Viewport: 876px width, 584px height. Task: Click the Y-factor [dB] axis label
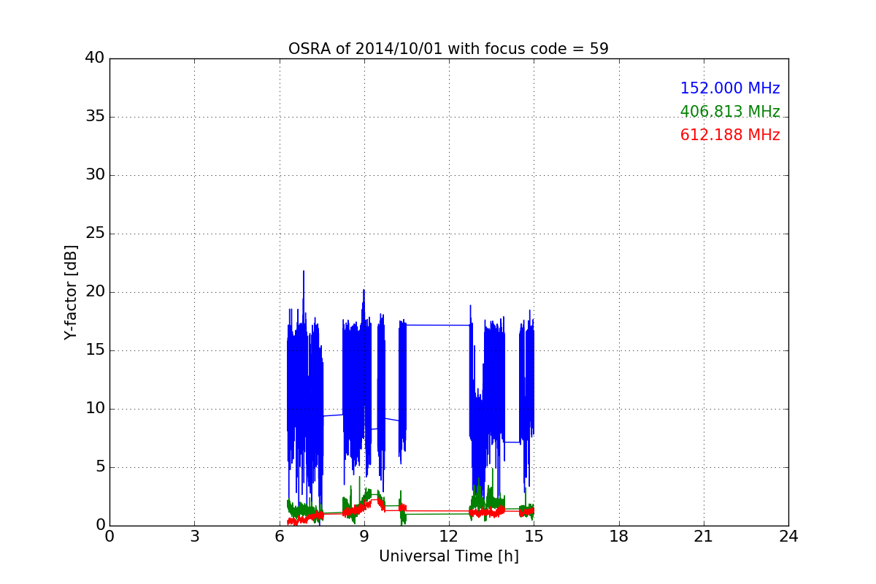coord(71,292)
